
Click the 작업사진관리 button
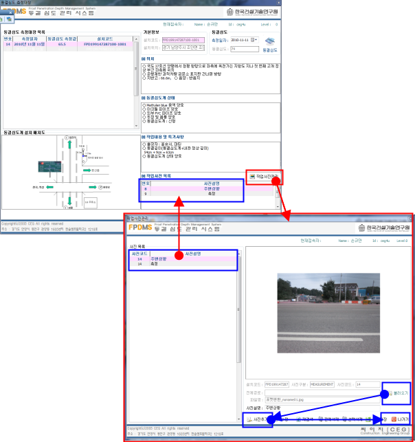click(x=264, y=177)
